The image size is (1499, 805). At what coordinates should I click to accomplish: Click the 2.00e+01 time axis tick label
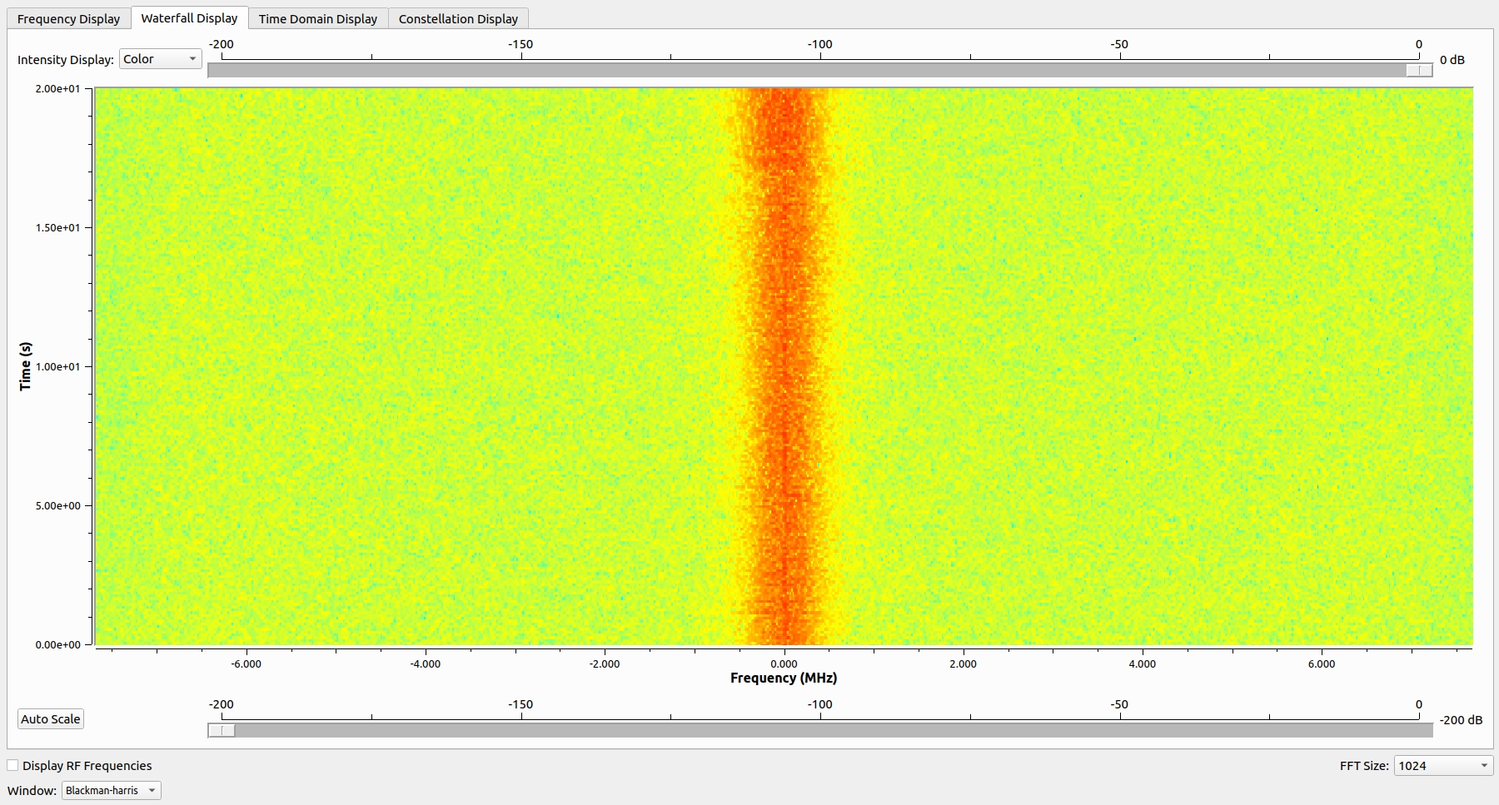(57, 88)
